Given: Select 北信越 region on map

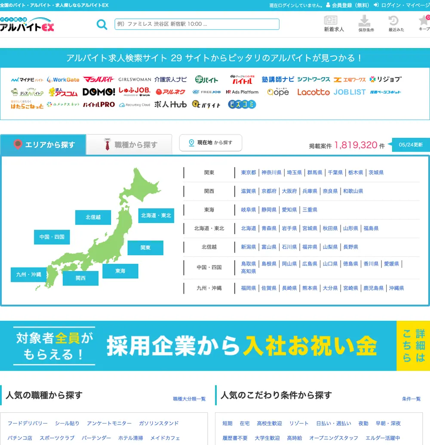Looking at the screenshot, I should (x=93, y=217).
